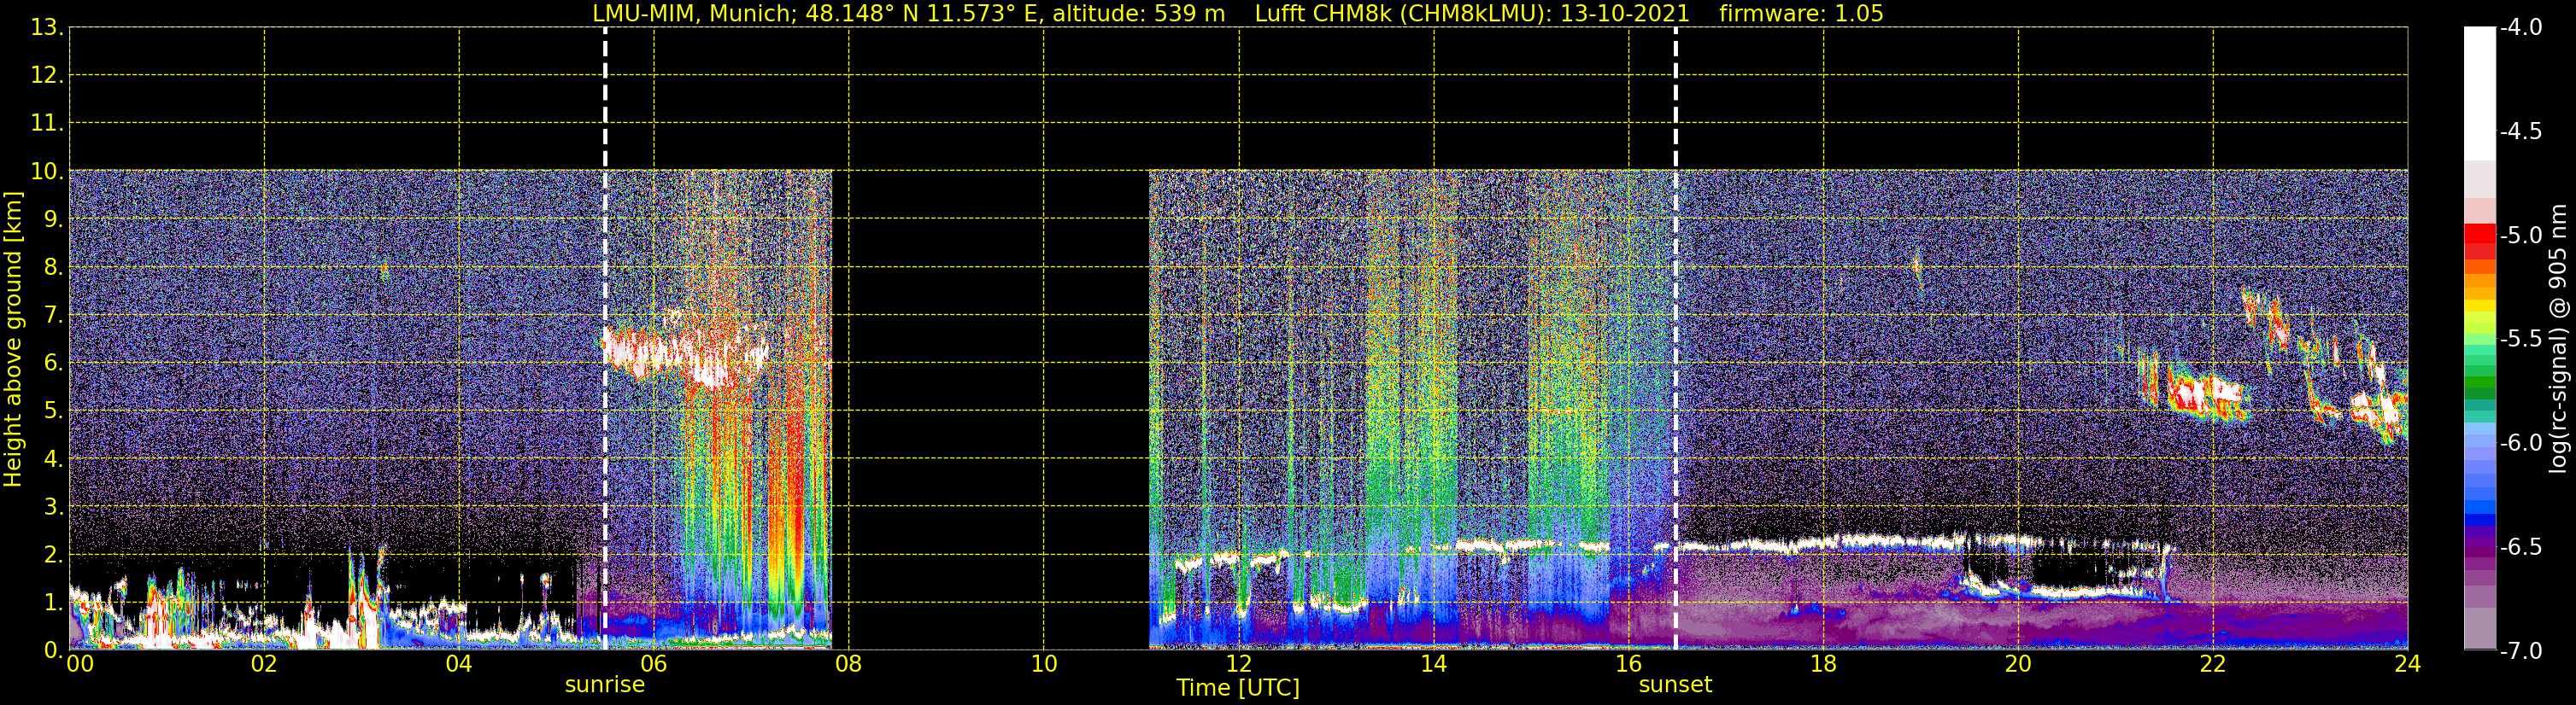Screen dimensions: 2576x705
Task: Select the 'Height above ground [km]' axis title
Action: pyautogui.click(x=13, y=339)
